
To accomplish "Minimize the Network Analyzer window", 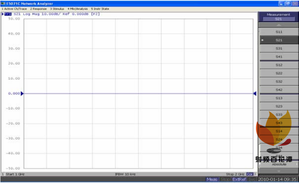I will pos(282,3).
